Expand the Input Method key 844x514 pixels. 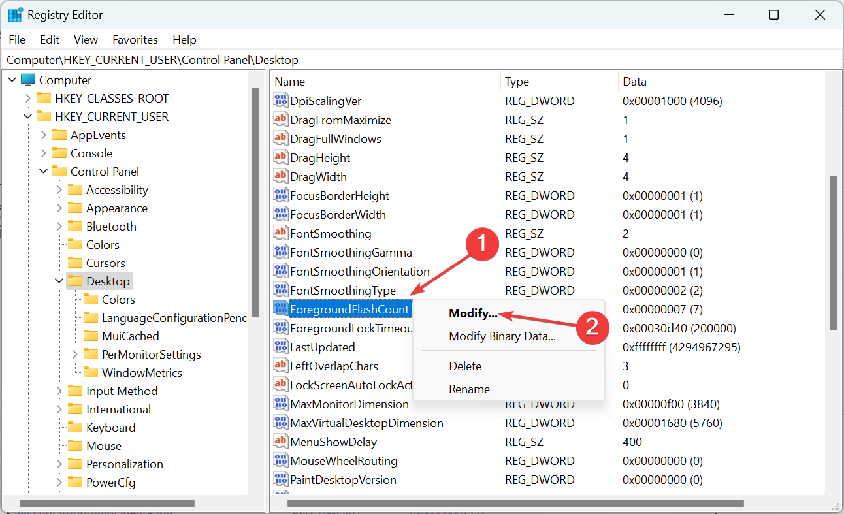pos(59,391)
